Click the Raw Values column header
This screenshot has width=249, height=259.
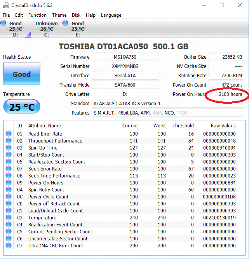click(x=223, y=125)
